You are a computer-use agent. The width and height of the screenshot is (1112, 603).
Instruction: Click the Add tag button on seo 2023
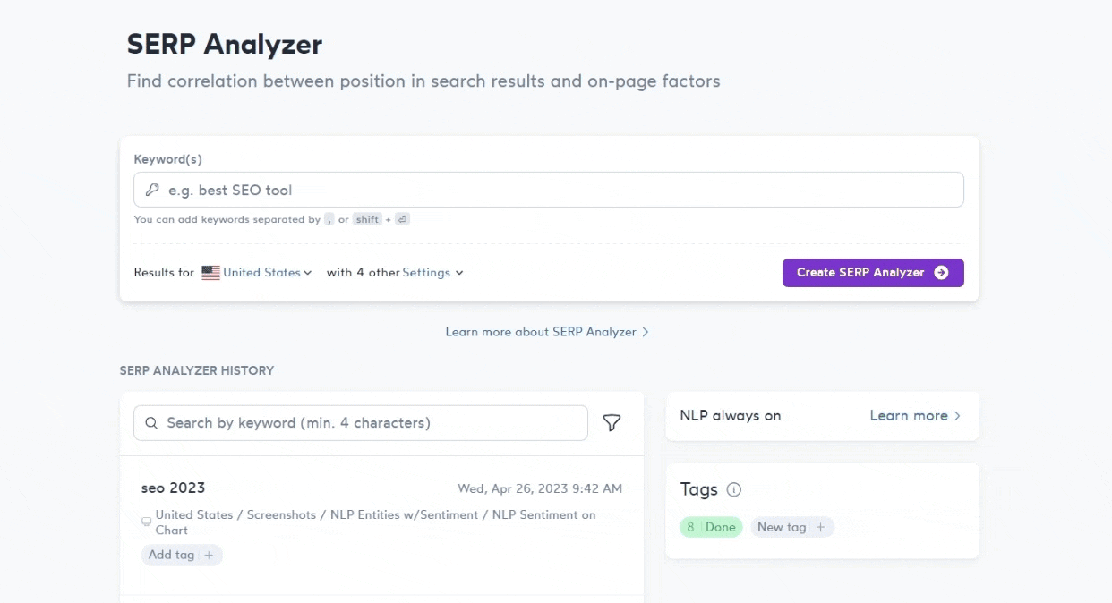click(x=172, y=555)
